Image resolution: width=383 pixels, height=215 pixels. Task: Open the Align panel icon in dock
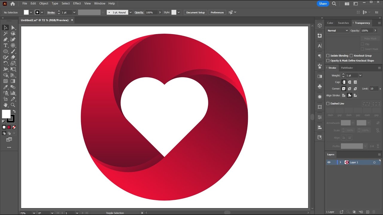click(320, 127)
